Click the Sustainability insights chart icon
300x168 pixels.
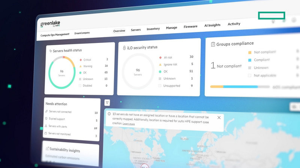pyautogui.click(x=47, y=148)
